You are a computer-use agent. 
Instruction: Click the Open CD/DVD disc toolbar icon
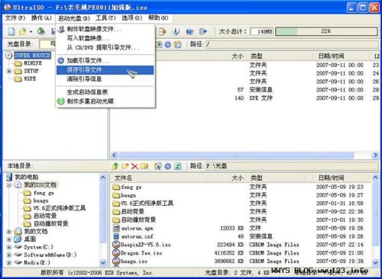tap(41, 31)
